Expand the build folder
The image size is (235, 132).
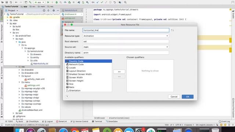(11, 26)
